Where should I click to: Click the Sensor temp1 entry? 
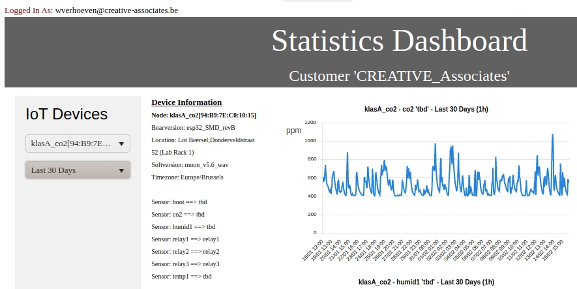click(179, 276)
